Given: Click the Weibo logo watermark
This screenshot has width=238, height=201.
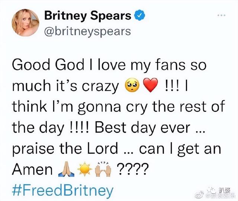Looking at the screenshot, I should (x=200, y=195).
